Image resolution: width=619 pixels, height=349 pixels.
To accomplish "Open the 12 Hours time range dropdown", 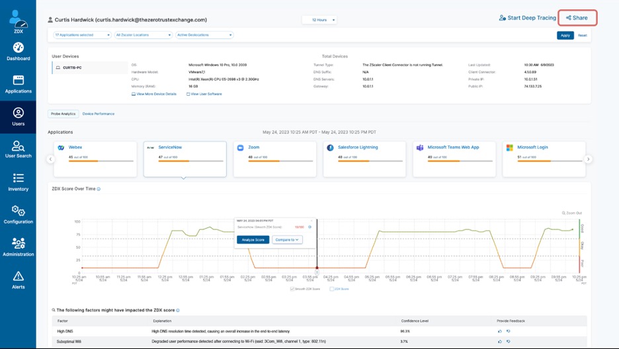I will pos(319,20).
